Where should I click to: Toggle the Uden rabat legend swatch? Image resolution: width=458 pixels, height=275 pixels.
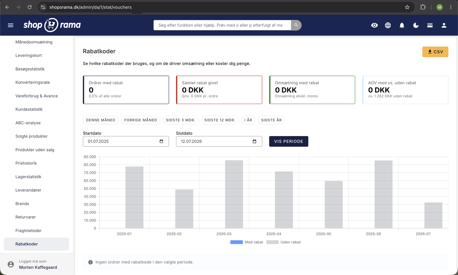click(x=273, y=242)
